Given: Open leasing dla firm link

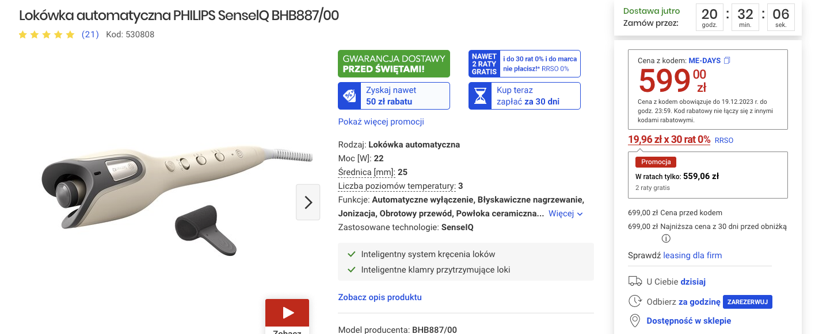Looking at the screenshot, I should (692, 255).
